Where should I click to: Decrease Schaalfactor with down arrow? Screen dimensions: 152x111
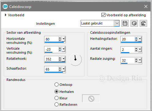[x=60, y=70]
